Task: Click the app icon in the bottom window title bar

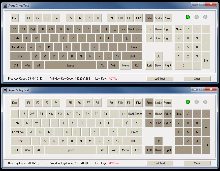Action: point(5,90)
